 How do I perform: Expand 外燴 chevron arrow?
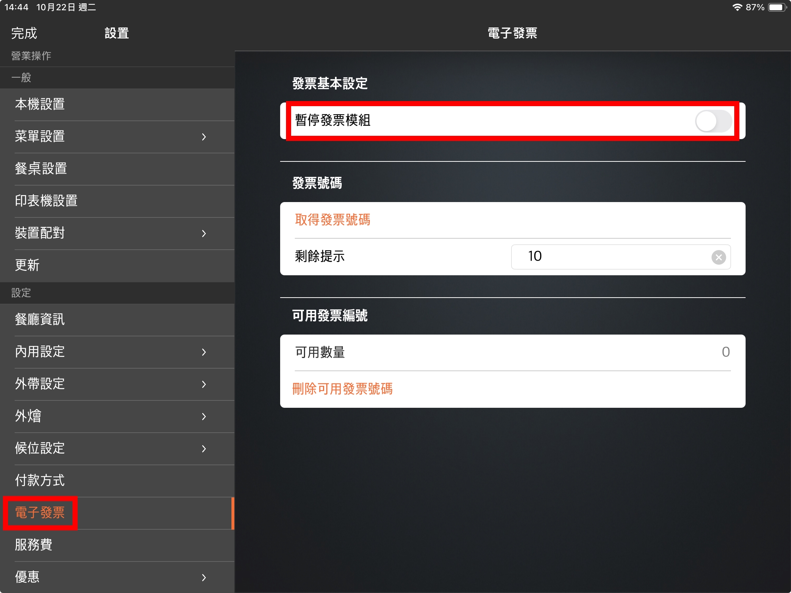[204, 417]
